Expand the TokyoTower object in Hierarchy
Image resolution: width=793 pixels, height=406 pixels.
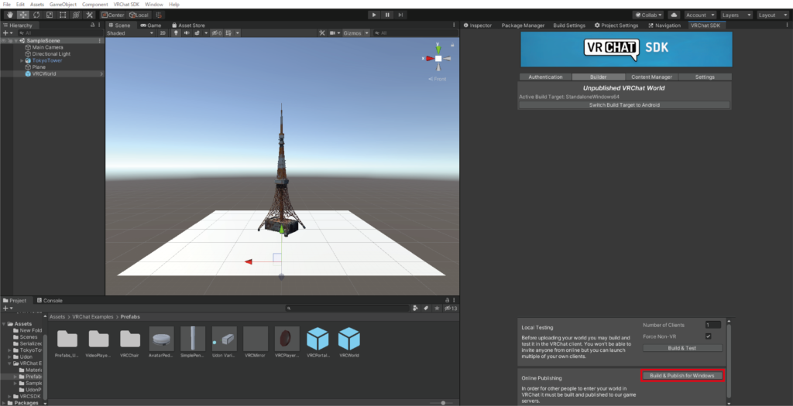[x=22, y=60]
